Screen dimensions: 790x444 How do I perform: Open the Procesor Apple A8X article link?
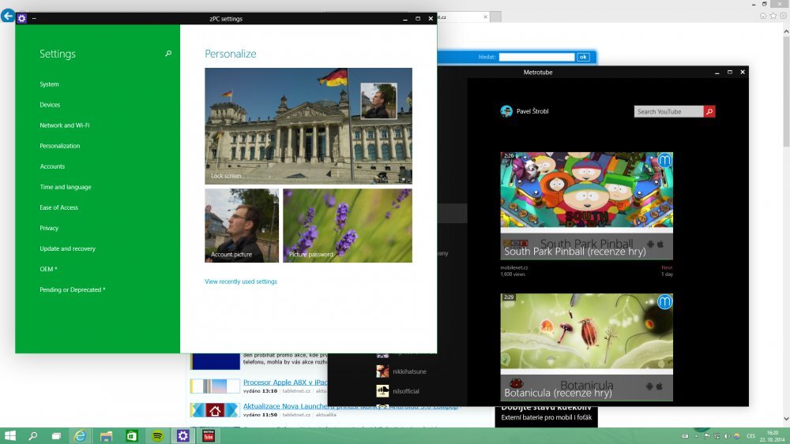[285, 382]
